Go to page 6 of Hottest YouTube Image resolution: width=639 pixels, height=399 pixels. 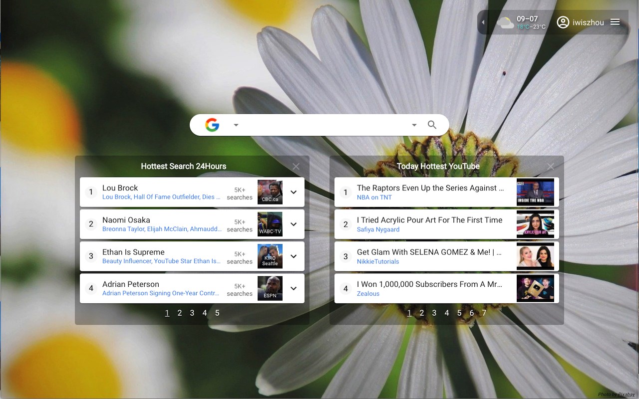tap(472, 313)
